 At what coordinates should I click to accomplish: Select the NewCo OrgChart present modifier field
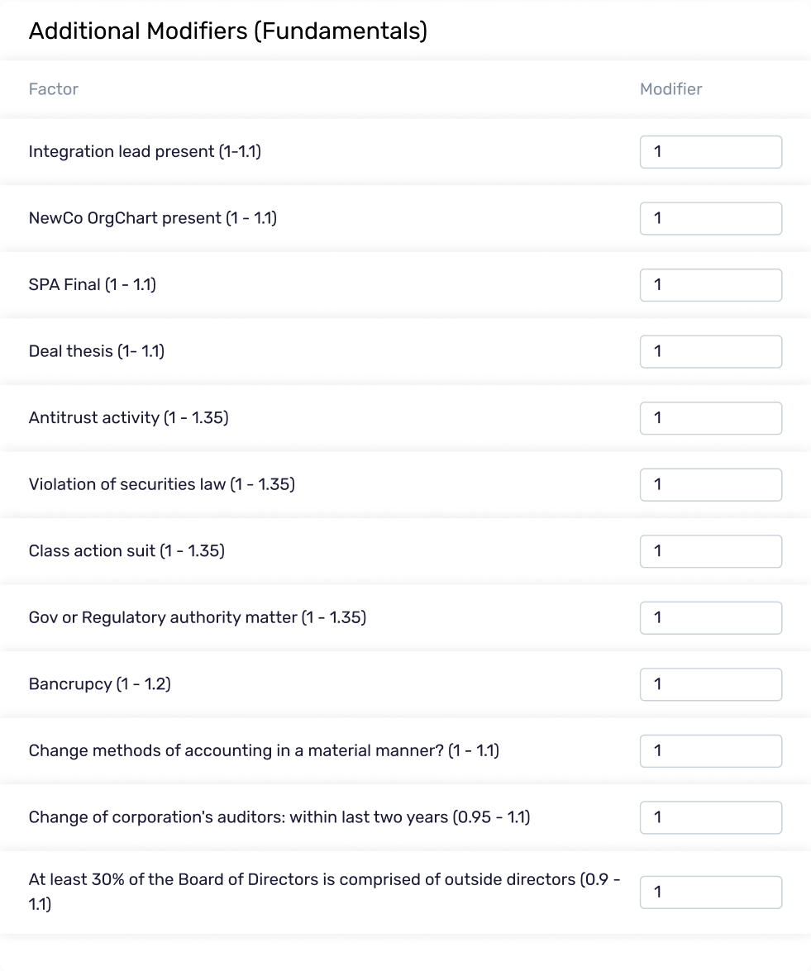(x=710, y=218)
